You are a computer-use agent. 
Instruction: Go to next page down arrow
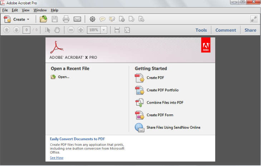pos(16,30)
